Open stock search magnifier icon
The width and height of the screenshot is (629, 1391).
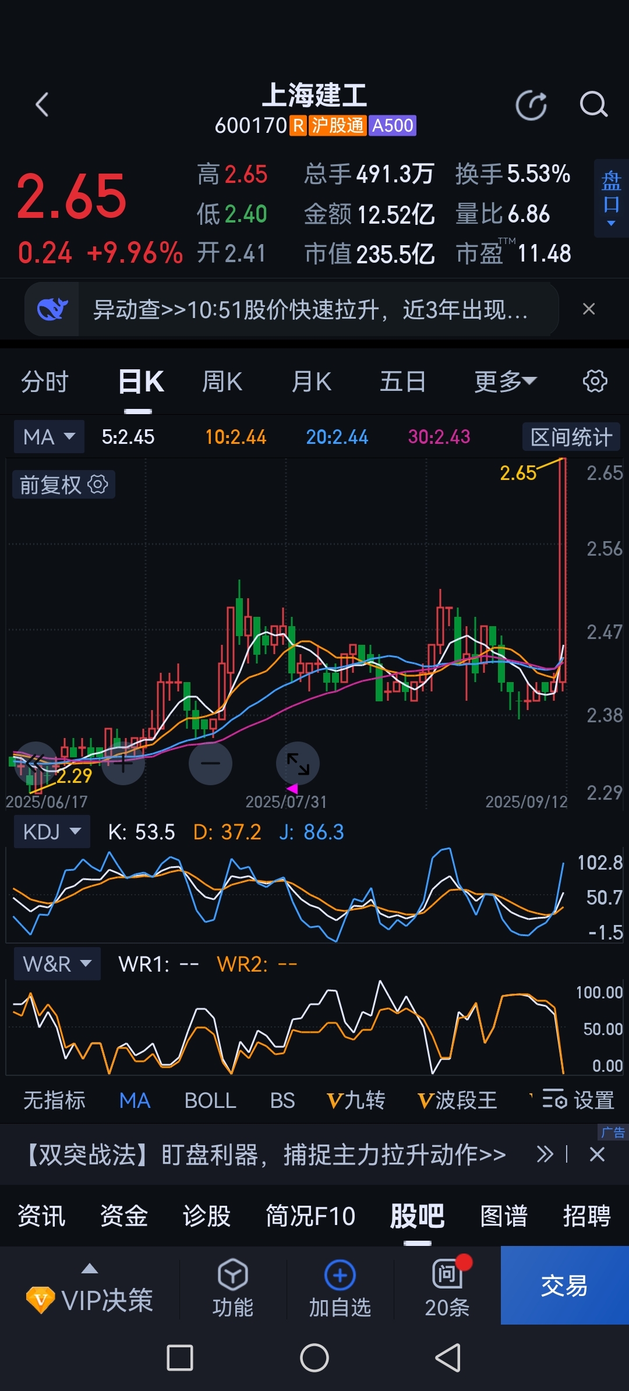point(593,105)
